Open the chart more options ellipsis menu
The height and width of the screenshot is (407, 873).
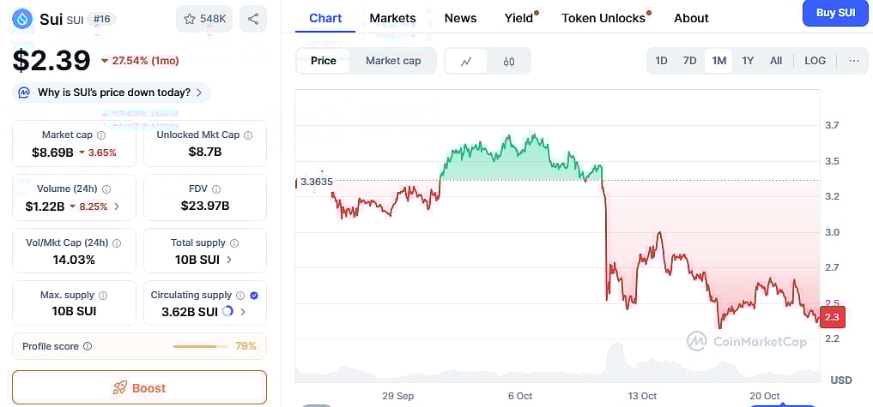(x=853, y=61)
